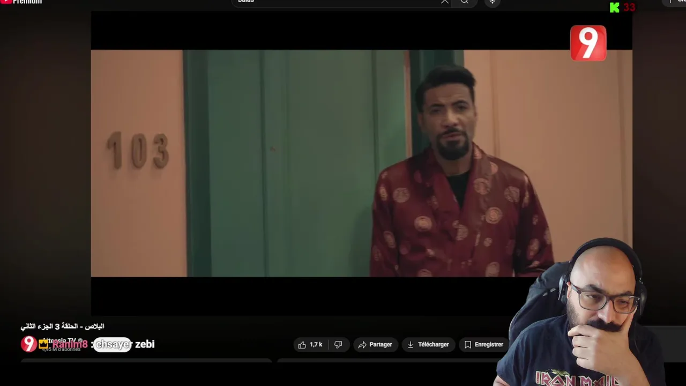The image size is (686, 386).
Task: Click the Arabic video title text
Action: click(62, 326)
